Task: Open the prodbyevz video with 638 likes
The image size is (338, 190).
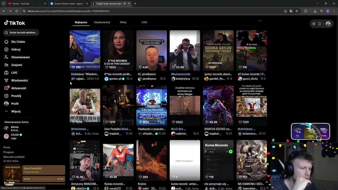Action: tap(152, 50)
